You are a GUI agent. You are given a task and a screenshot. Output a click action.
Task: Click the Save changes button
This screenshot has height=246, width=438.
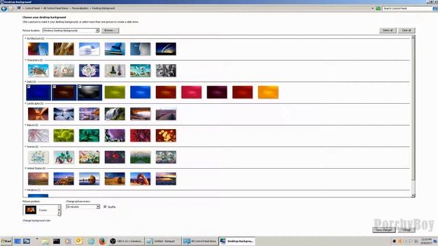pyautogui.click(x=384, y=230)
